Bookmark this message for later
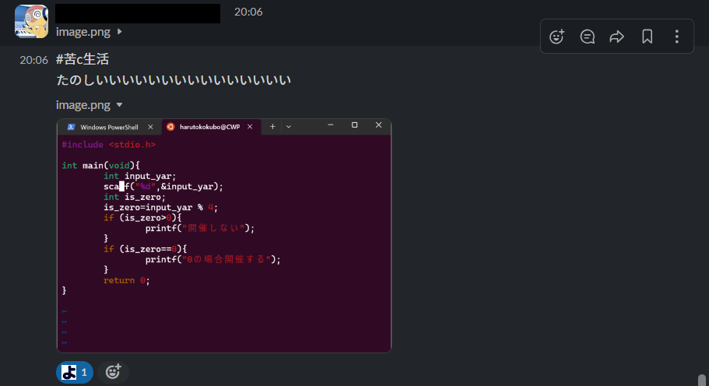The height and width of the screenshot is (386, 709). tap(647, 37)
